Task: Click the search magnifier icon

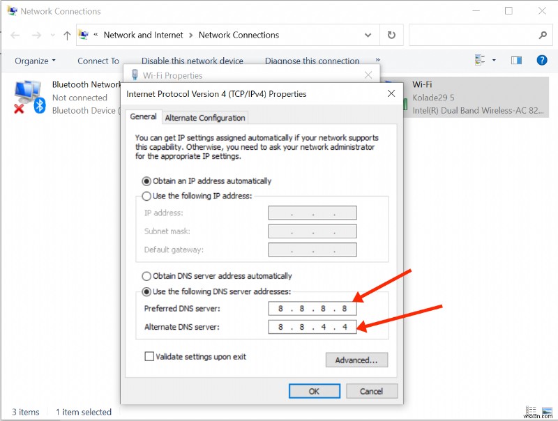Action: click(x=542, y=35)
